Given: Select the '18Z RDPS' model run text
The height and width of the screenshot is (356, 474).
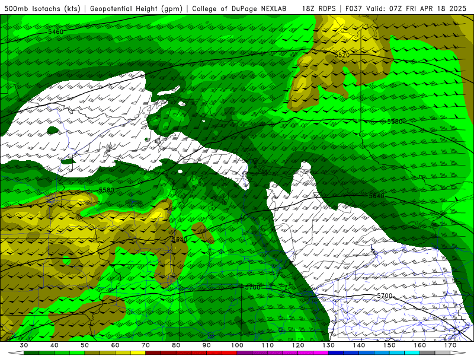Looking at the screenshot, I should pyautogui.click(x=319, y=9).
